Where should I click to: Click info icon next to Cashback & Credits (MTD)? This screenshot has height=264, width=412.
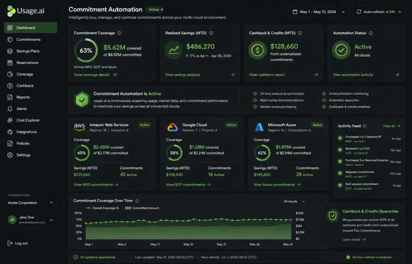(x=300, y=33)
